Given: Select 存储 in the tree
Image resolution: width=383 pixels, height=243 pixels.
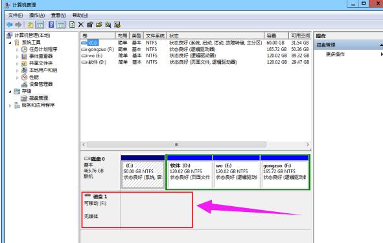Looking at the screenshot, I should coord(27,91).
